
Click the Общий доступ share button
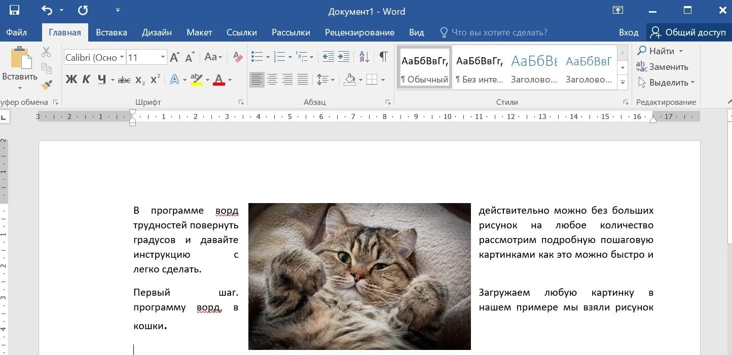688,32
